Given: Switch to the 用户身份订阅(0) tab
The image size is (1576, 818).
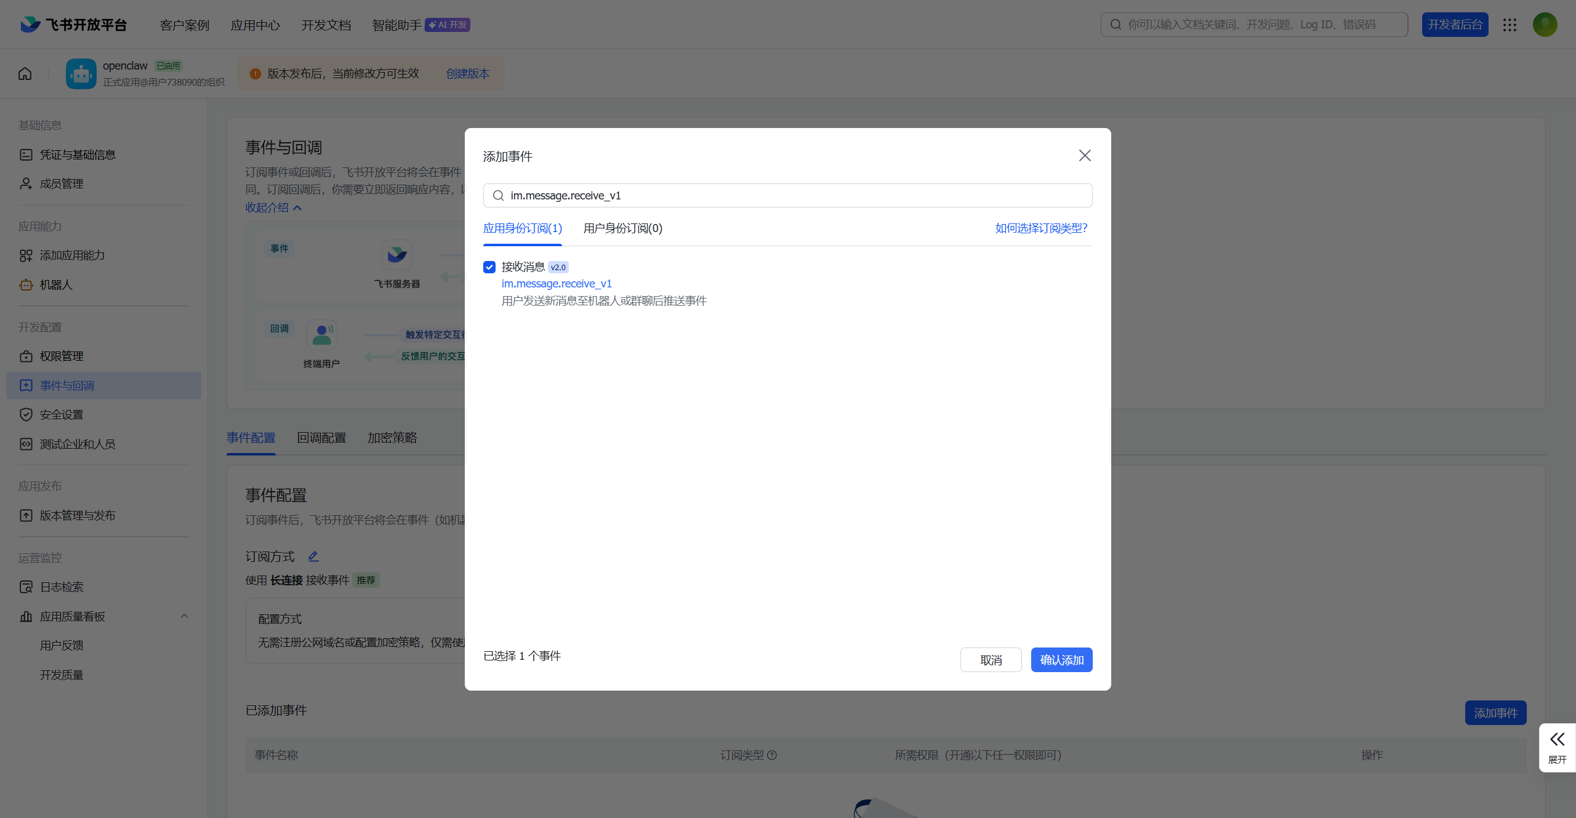Looking at the screenshot, I should (x=622, y=228).
